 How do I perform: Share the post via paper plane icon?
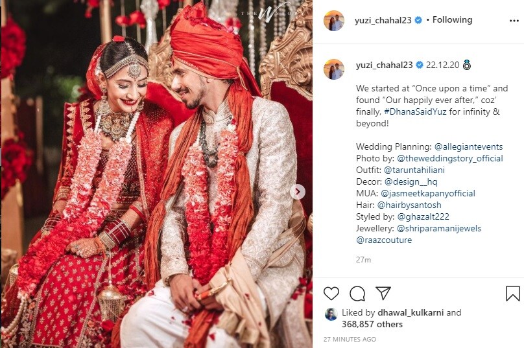383,293
